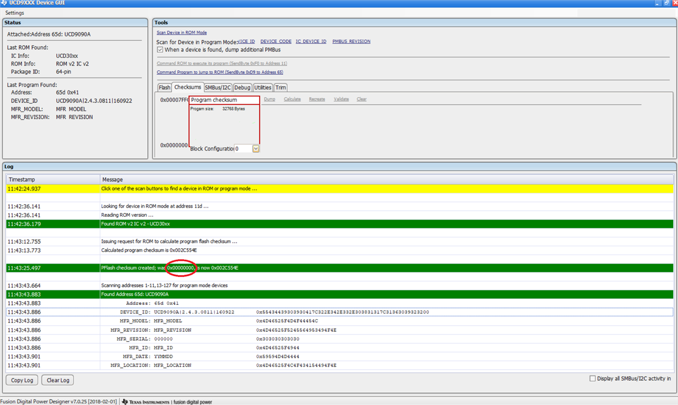Select log row 'Scanning addresses 1-11,13-127'
Viewport: 678px width, 405px height.
point(340,286)
